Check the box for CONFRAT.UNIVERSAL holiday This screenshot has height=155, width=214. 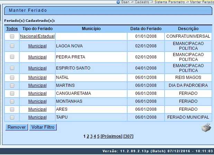click(x=12, y=36)
